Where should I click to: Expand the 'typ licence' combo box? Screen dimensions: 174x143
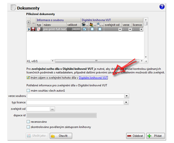click(126, 102)
